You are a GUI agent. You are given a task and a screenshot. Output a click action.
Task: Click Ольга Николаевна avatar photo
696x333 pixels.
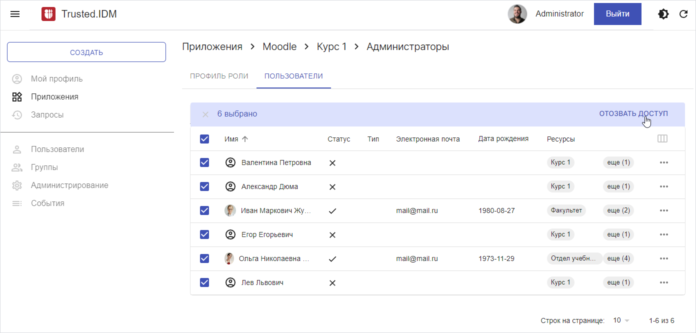tap(229, 258)
